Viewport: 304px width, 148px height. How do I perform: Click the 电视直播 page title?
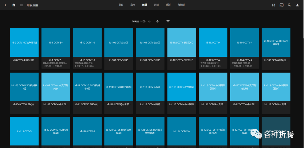pos(32,5)
